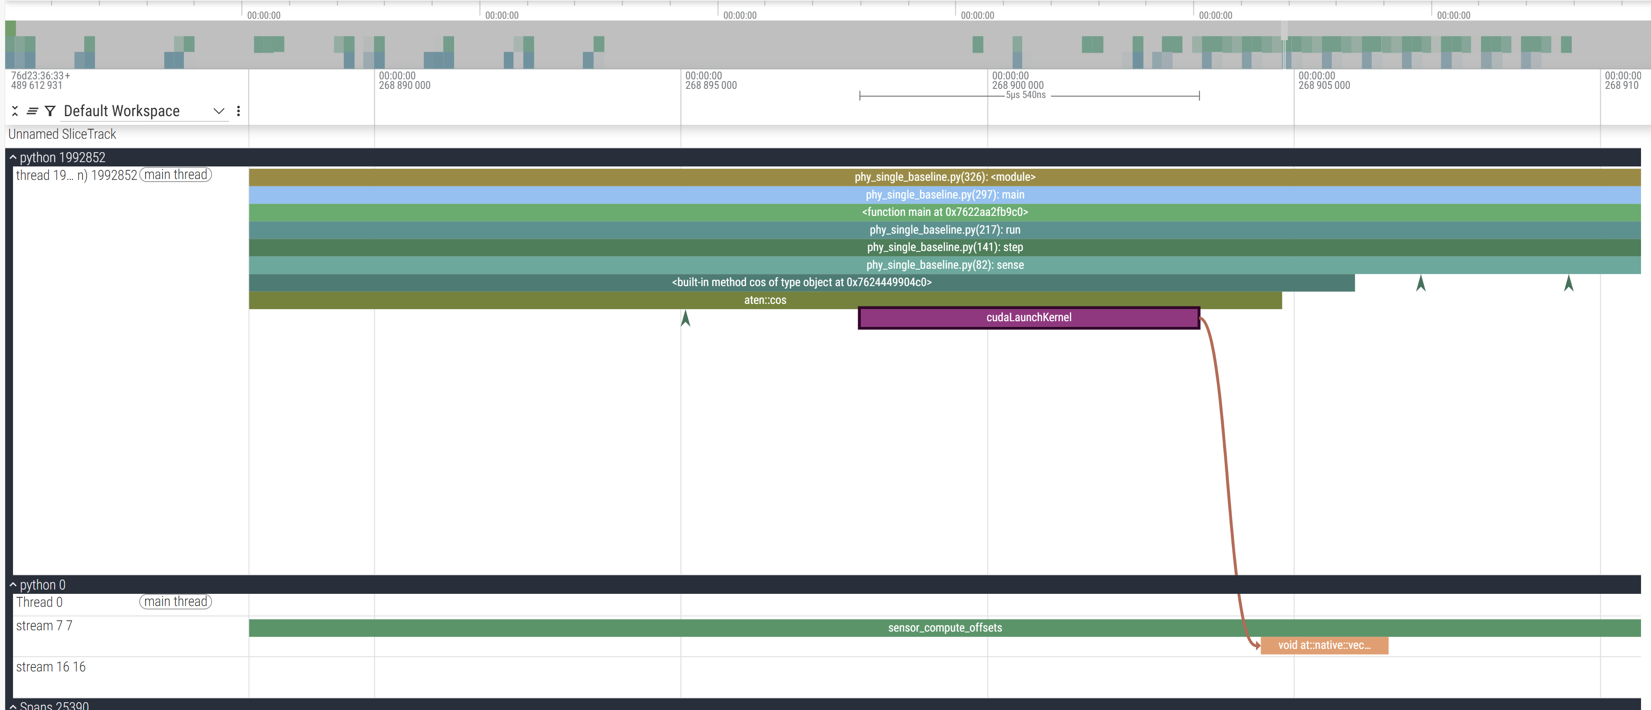Click the rightmost instant arrow under sense slice
This screenshot has width=1651, height=710.
(1568, 283)
